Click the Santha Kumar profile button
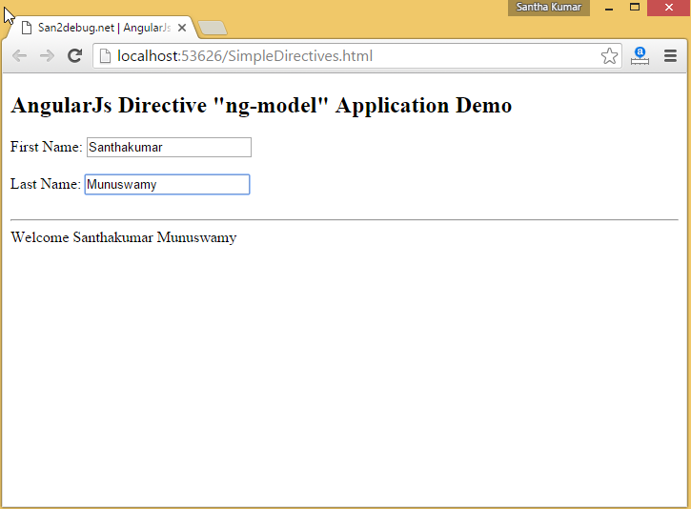Image resolution: width=691 pixels, height=509 pixels. click(x=549, y=8)
